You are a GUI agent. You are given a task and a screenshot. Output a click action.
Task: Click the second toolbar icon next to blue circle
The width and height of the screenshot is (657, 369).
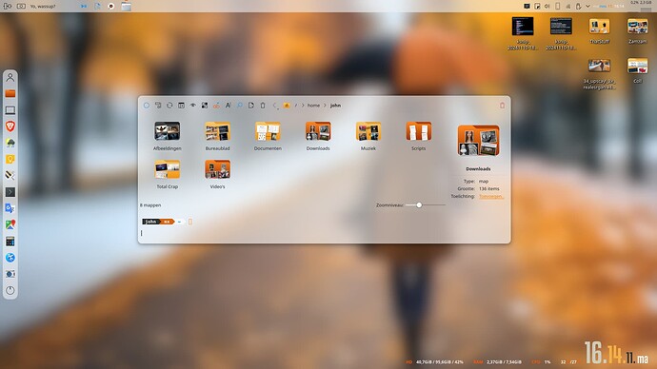coord(158,106)
